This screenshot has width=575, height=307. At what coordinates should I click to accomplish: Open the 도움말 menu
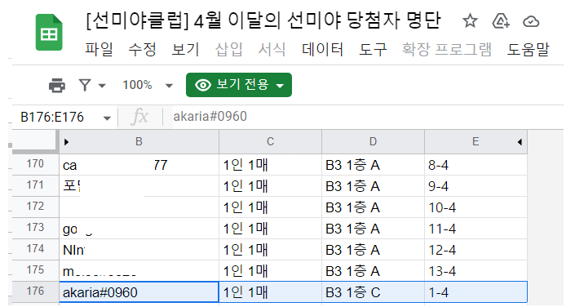[x=528, y=49]
